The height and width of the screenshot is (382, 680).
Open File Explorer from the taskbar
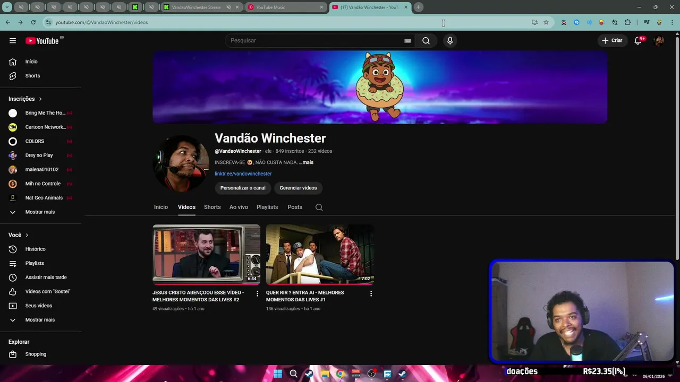click(x=325, y=374)
